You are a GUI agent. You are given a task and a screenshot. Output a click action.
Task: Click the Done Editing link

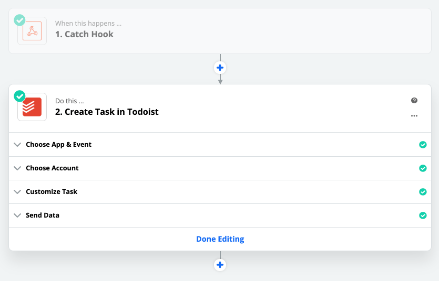(220, 239)
